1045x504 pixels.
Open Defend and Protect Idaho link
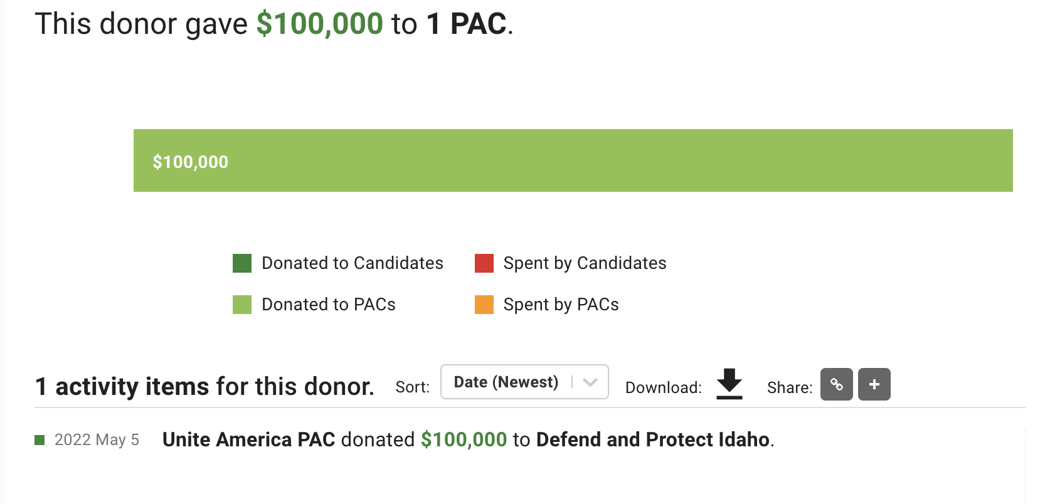653,439
